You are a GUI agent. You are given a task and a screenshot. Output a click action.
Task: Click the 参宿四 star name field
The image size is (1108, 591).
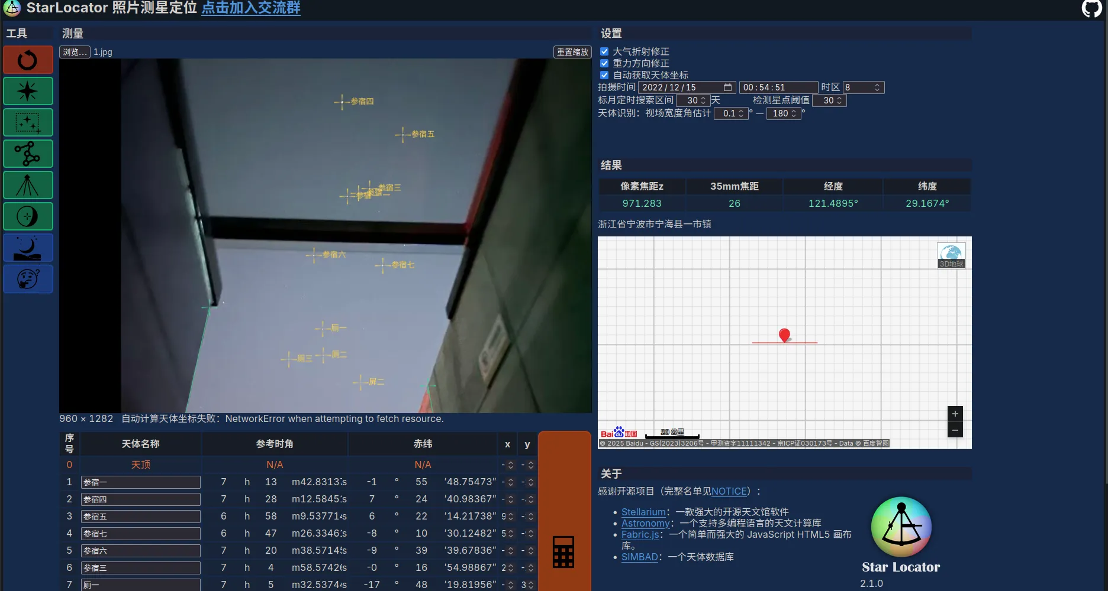pos(140,499)
